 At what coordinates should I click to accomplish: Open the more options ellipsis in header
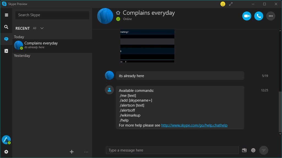click(271, 16)
